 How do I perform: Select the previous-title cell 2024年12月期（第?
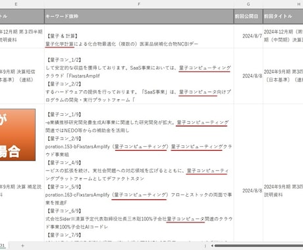coord(283,36)
